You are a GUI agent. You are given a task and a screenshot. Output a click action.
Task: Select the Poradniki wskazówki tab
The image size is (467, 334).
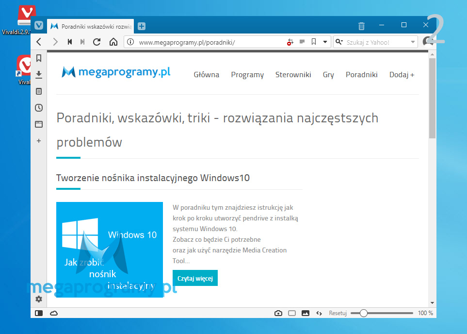click(x=91, y=26)
